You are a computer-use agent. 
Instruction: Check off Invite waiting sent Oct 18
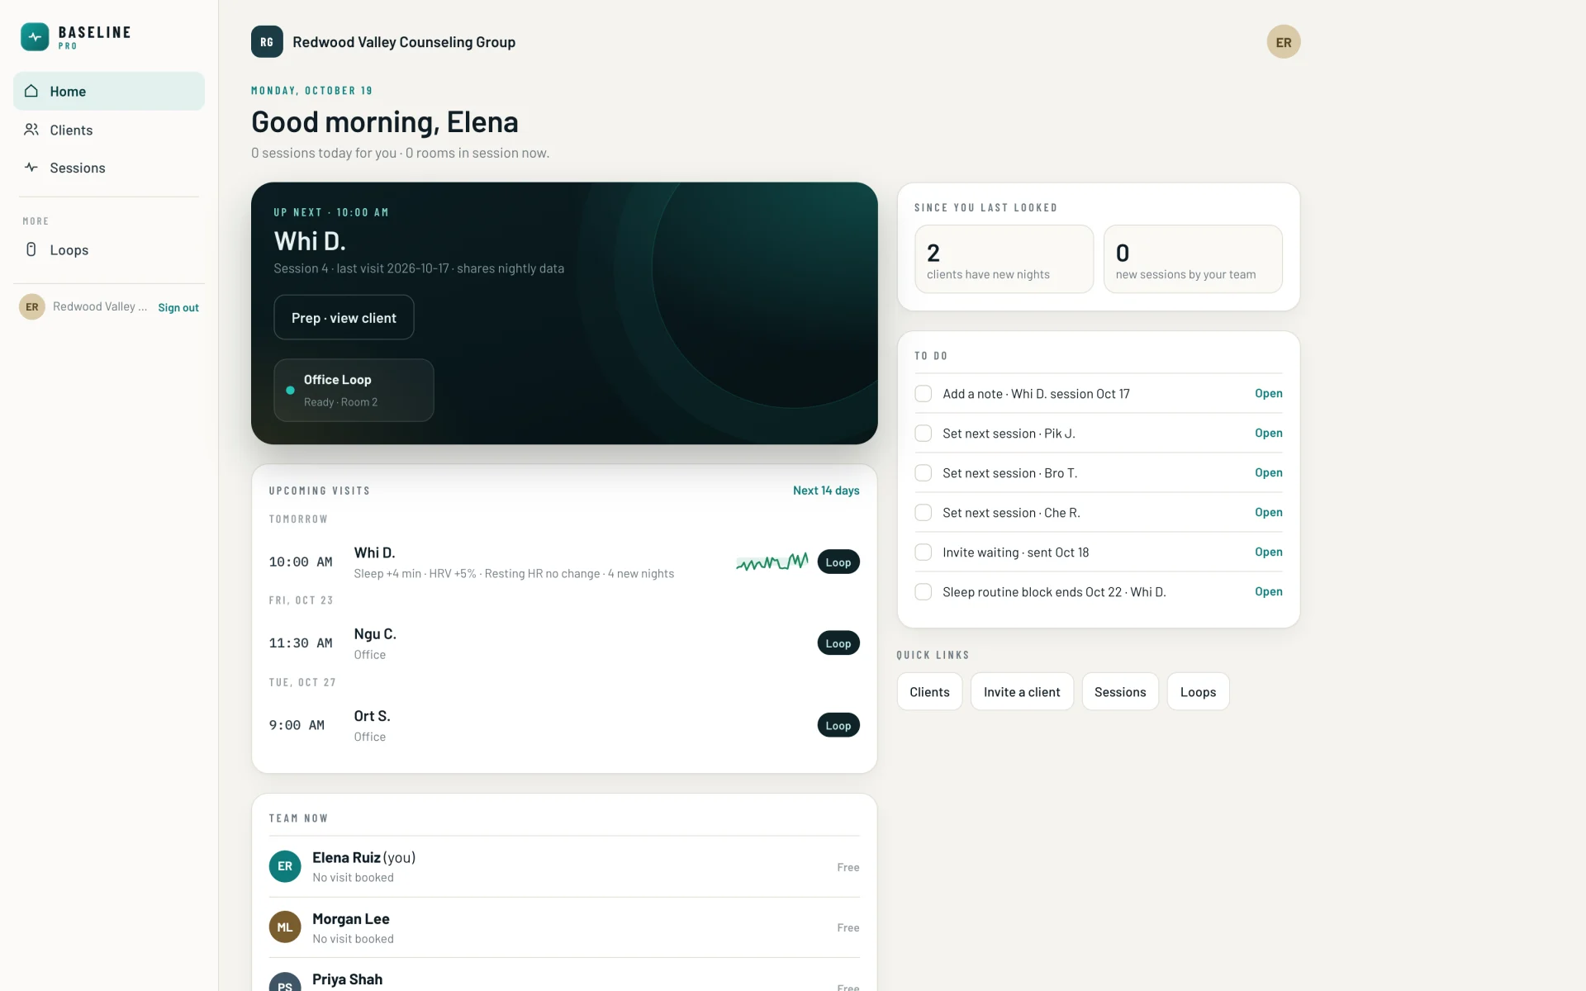pos(924,552)
